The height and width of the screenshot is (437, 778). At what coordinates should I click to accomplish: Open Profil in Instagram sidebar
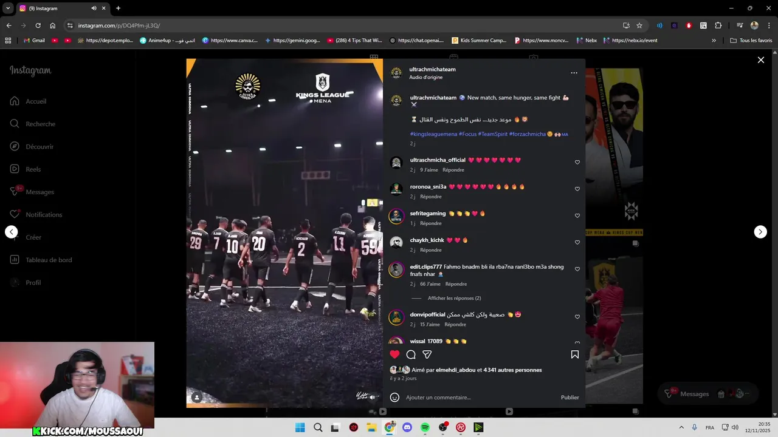pos(33,283)
